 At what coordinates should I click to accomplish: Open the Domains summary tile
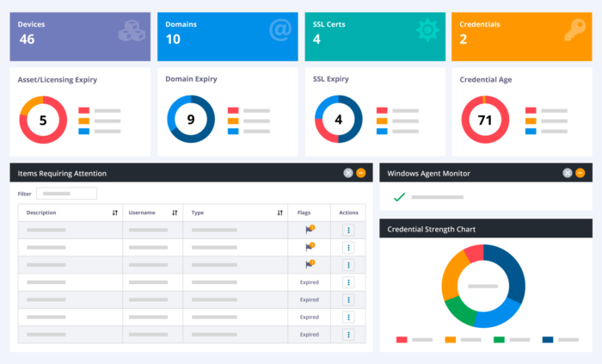tap(228, 36)
